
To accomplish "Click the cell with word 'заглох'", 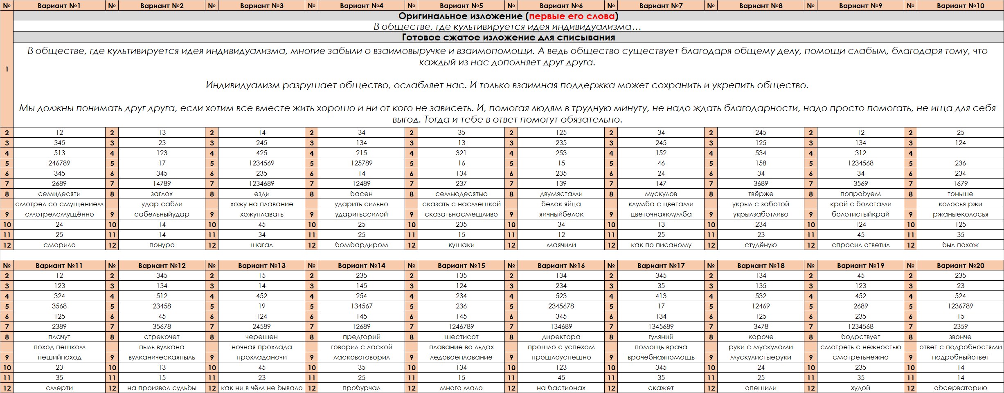I will pyautogui.click(x=162, y=194).
